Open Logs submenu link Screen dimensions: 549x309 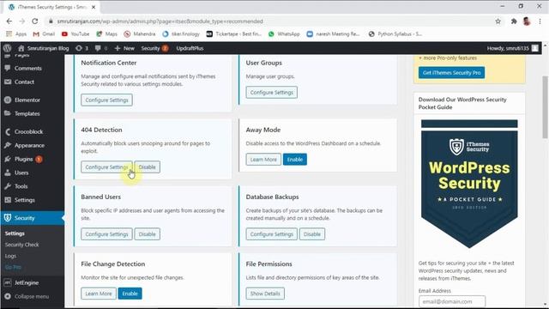[10, 256]
